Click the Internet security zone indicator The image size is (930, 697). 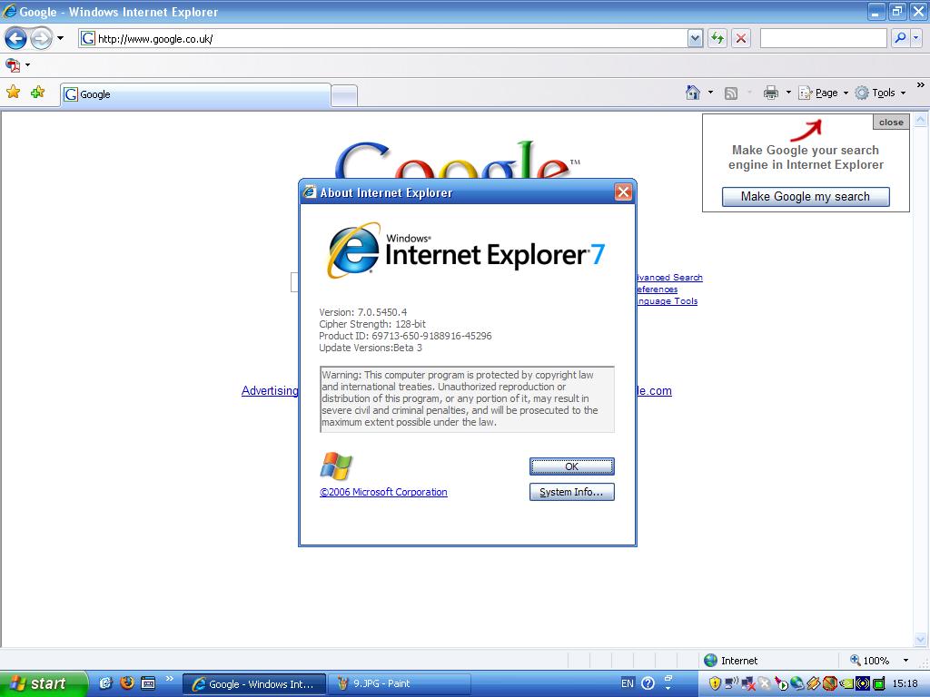731,661
